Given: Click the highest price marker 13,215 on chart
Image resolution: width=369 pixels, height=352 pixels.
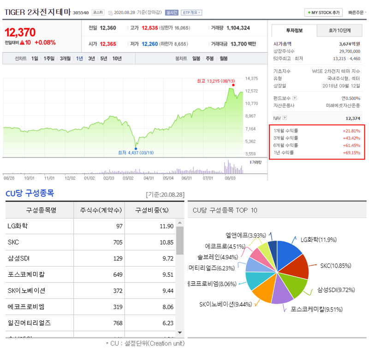Looking at the screenshot, I should coord(233,85).
